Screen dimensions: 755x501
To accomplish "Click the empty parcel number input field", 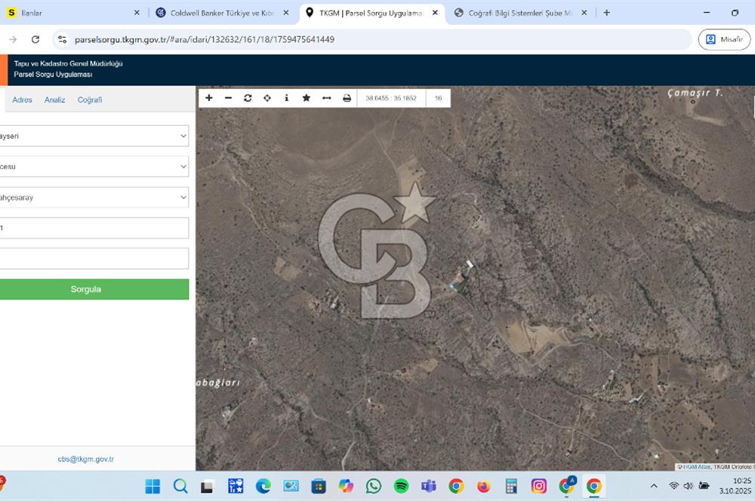I will [x=94, y=259].
